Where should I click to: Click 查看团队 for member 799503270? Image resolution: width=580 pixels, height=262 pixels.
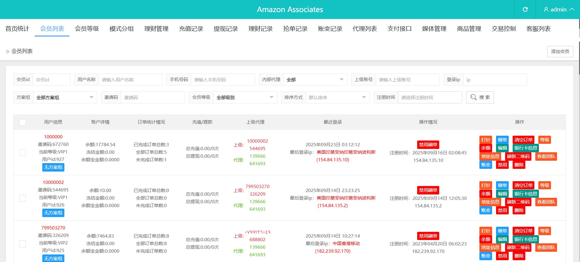[x=546, y=248]
